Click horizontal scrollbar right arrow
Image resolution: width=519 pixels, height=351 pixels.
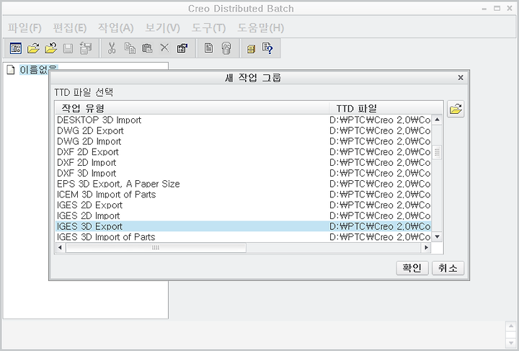pyautogui.click(x=426, y=247)
